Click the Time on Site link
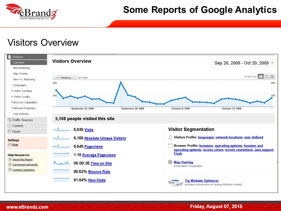Image resolution: width=281 pixels, height=211 pixels. click(101, 163)
